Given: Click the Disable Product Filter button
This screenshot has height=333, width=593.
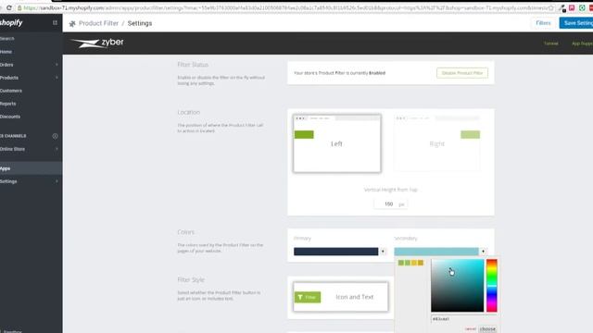Looking at the screenshot, I should 462,73.
